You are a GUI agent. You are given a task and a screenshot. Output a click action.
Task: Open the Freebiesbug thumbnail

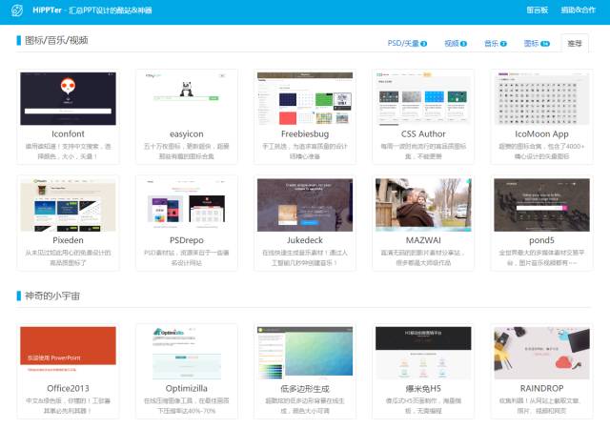coord(304,98)
